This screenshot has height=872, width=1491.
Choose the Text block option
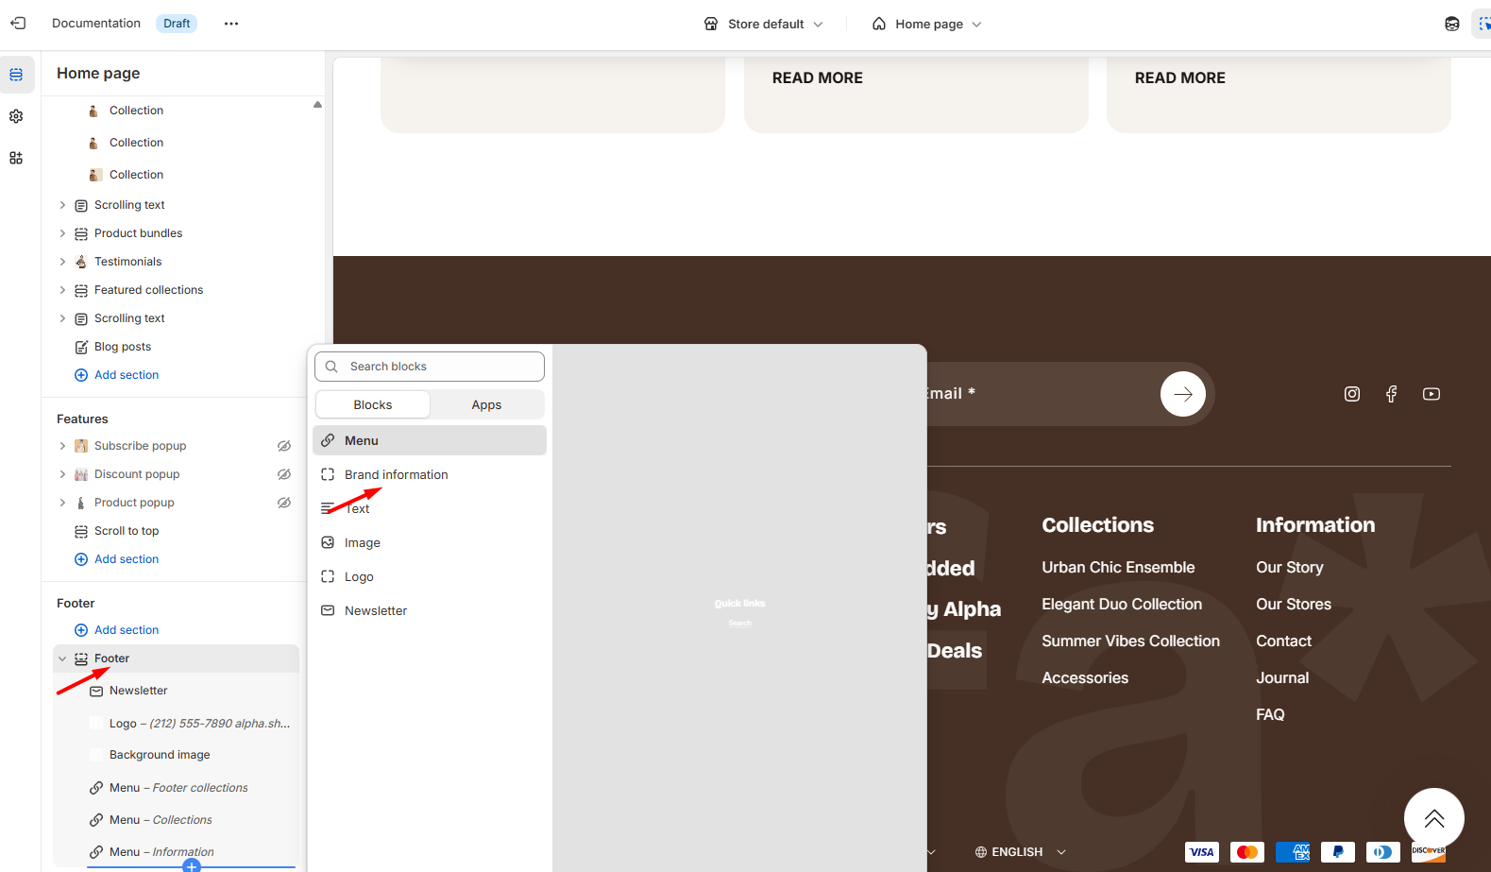click(430, 508)
